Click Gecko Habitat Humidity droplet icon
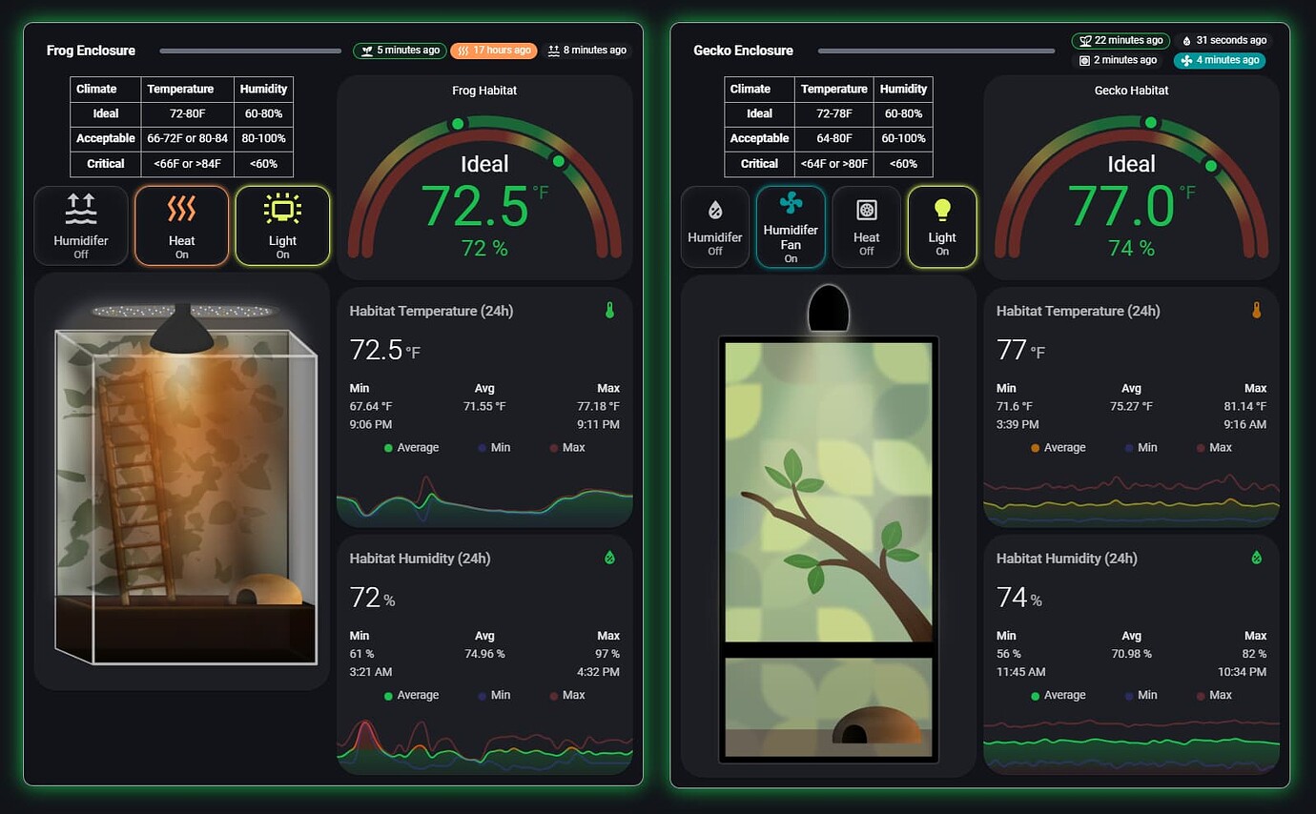1316x814 pixels. coord(1256,558)
